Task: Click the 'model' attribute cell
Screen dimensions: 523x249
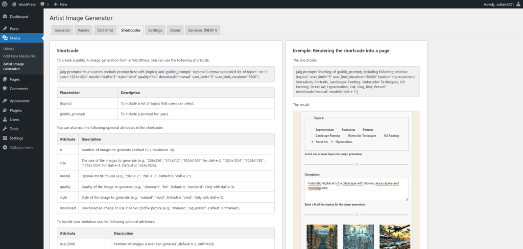Action: point(68,176)
